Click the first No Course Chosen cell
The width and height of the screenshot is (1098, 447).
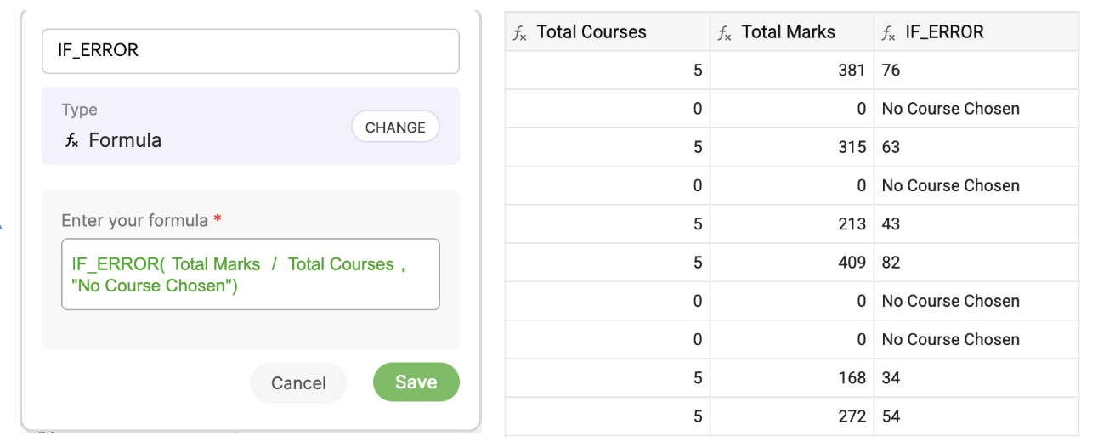pos(976,109)
